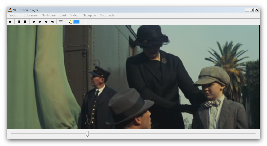
Task: Rewind the video
Action: [x=40, y=22]
